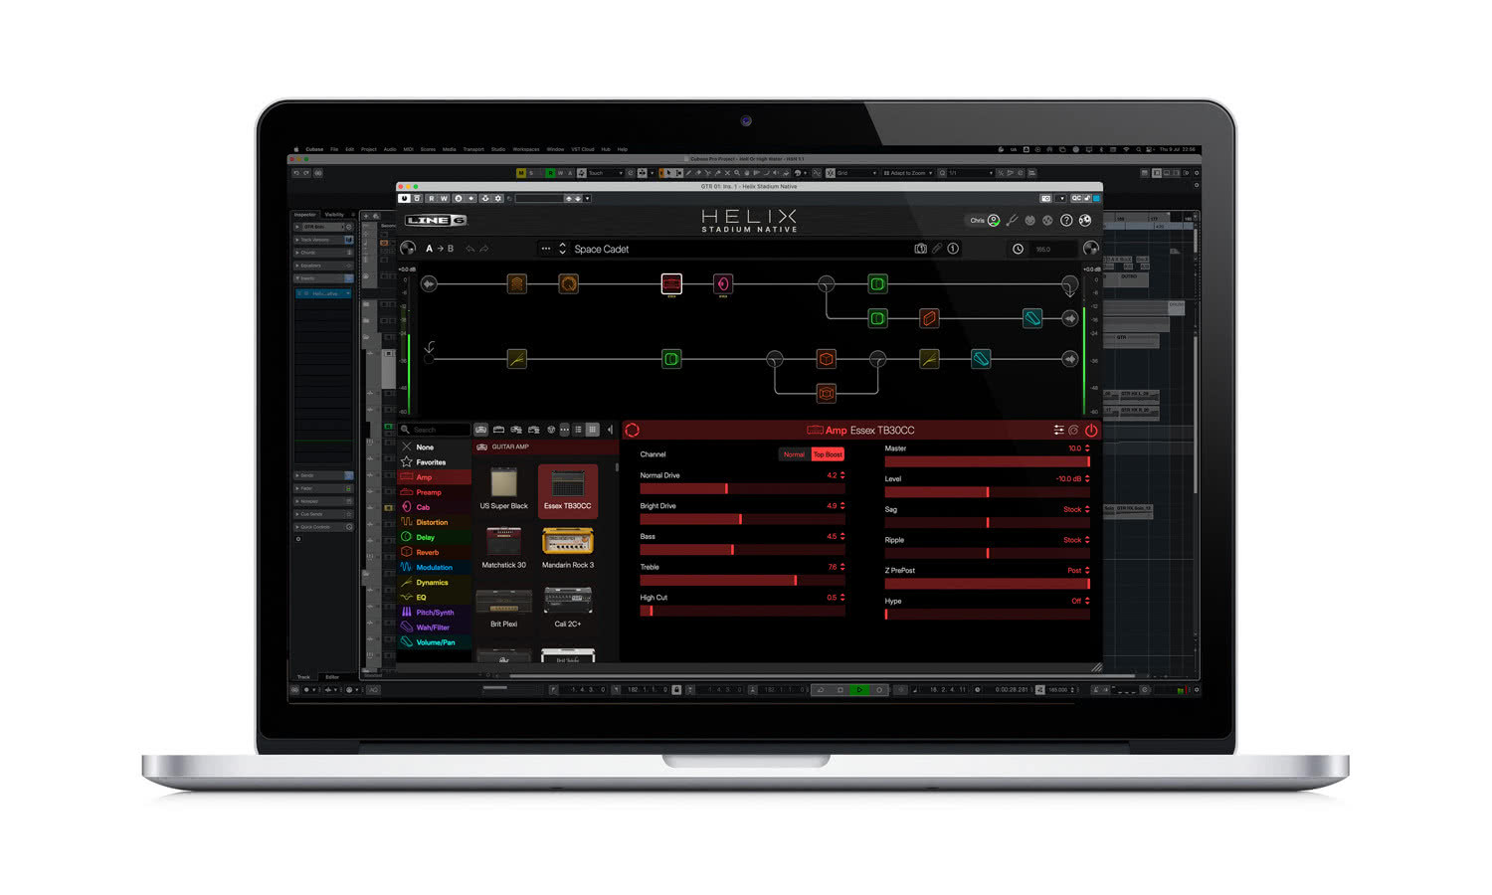Open the tempo clock icon
Viewport: 1492px width, 895px height.
[1018, 249]
